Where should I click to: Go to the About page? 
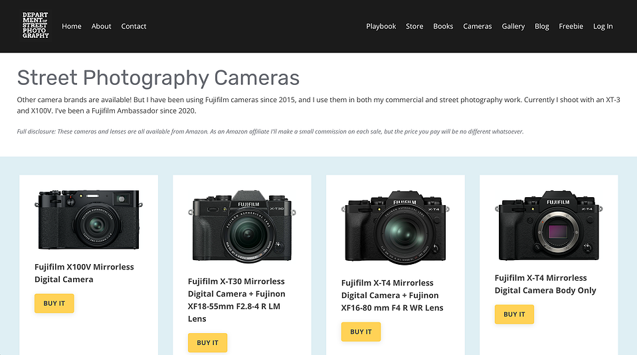pos(101,27)
